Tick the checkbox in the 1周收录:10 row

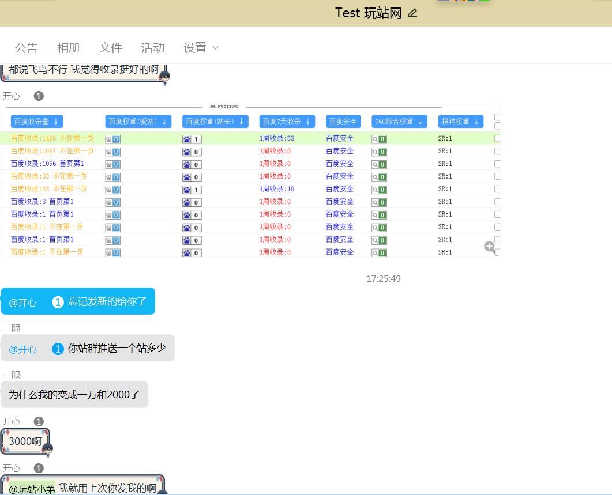point(497,189)
